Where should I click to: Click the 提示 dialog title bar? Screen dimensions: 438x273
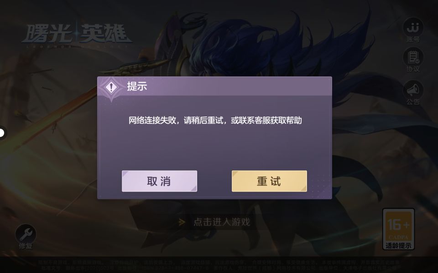pos(214,86)
